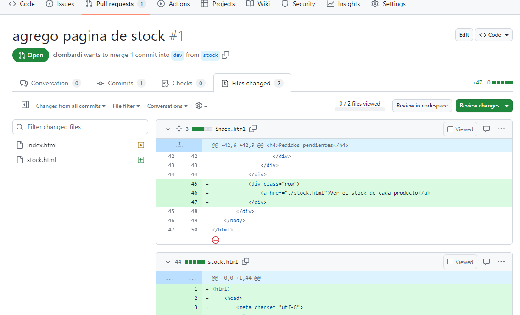This screenshot has height=315, width=520.
Task: Copy index.html file path icon
Action: tap(253, 129)
